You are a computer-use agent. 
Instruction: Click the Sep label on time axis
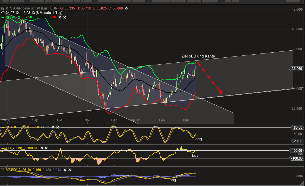(x=35, y=120)
